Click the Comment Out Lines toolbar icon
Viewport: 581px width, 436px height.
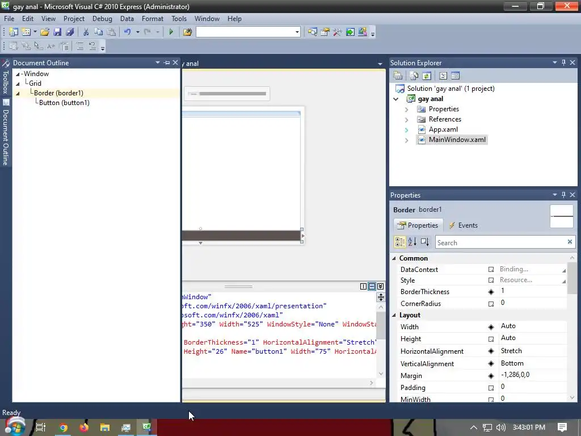pos(79,46)
